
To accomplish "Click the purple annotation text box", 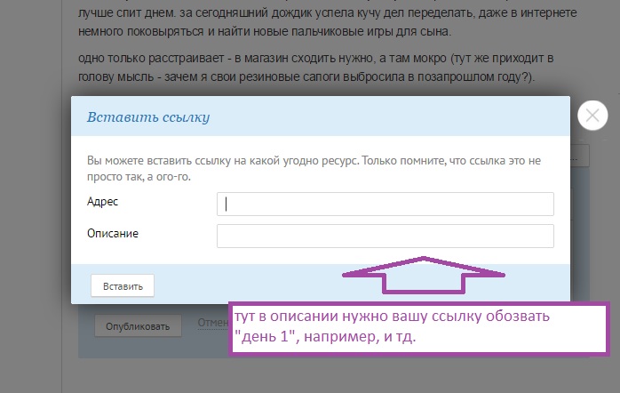I will click(x=417, y=328).
